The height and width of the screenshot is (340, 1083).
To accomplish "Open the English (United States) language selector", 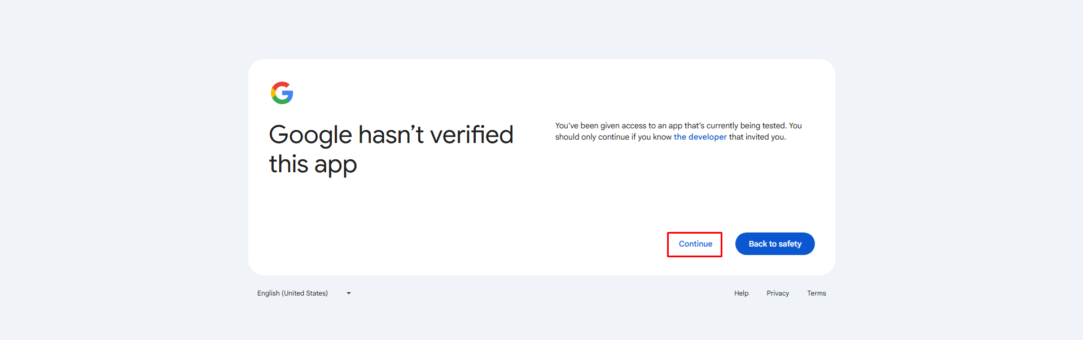I will pos(292,293).
